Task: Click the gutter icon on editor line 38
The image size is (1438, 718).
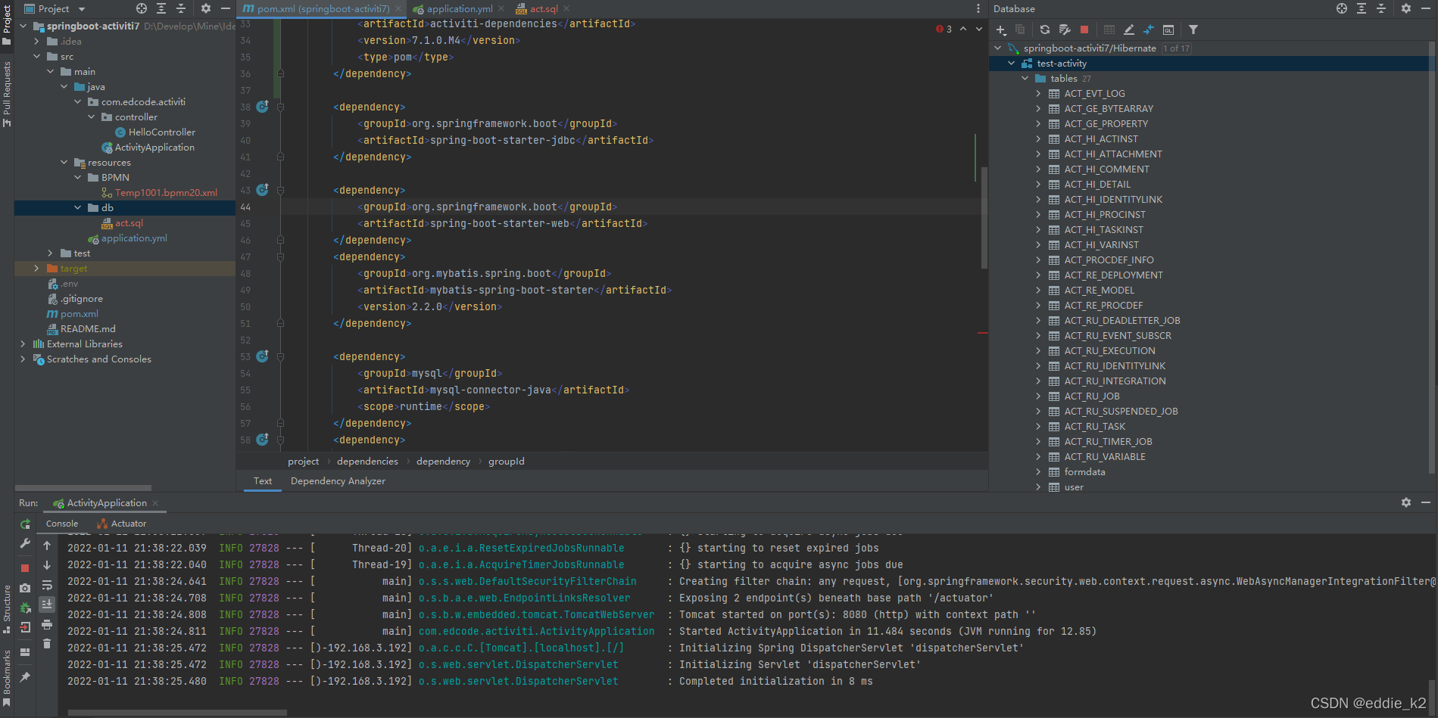Action: pyautogui.click(x=263, y=107)
